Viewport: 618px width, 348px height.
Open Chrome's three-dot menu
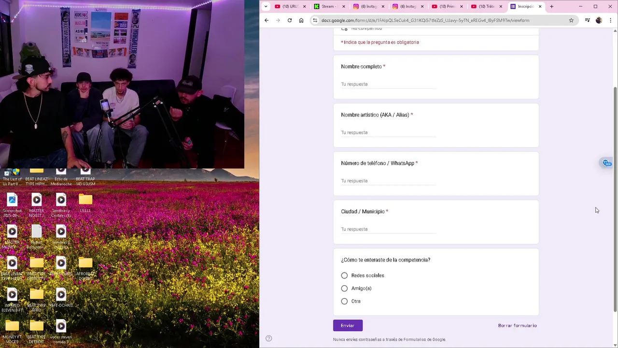click(611, 20)
